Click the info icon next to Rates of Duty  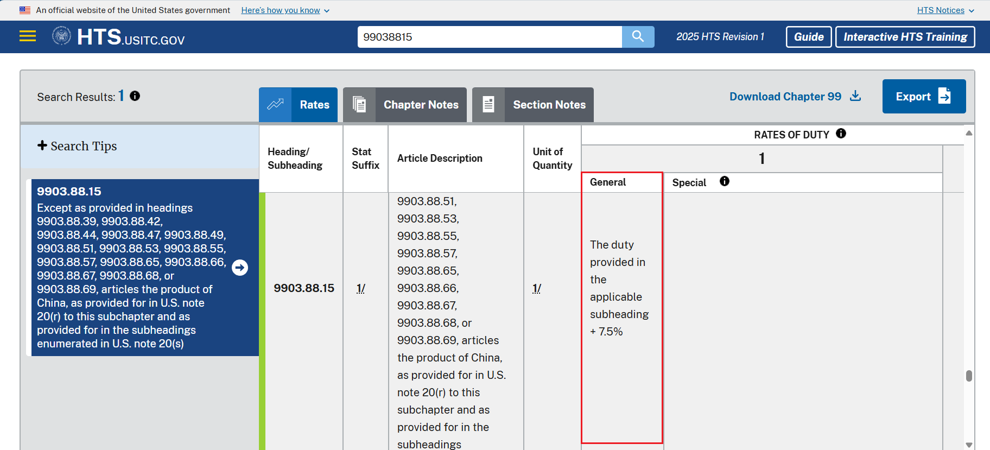pyautogui.click(x=841, y=134)
